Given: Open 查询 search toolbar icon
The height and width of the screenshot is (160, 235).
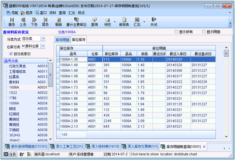Looking at the screenshot, I should [x=94, y=22].
